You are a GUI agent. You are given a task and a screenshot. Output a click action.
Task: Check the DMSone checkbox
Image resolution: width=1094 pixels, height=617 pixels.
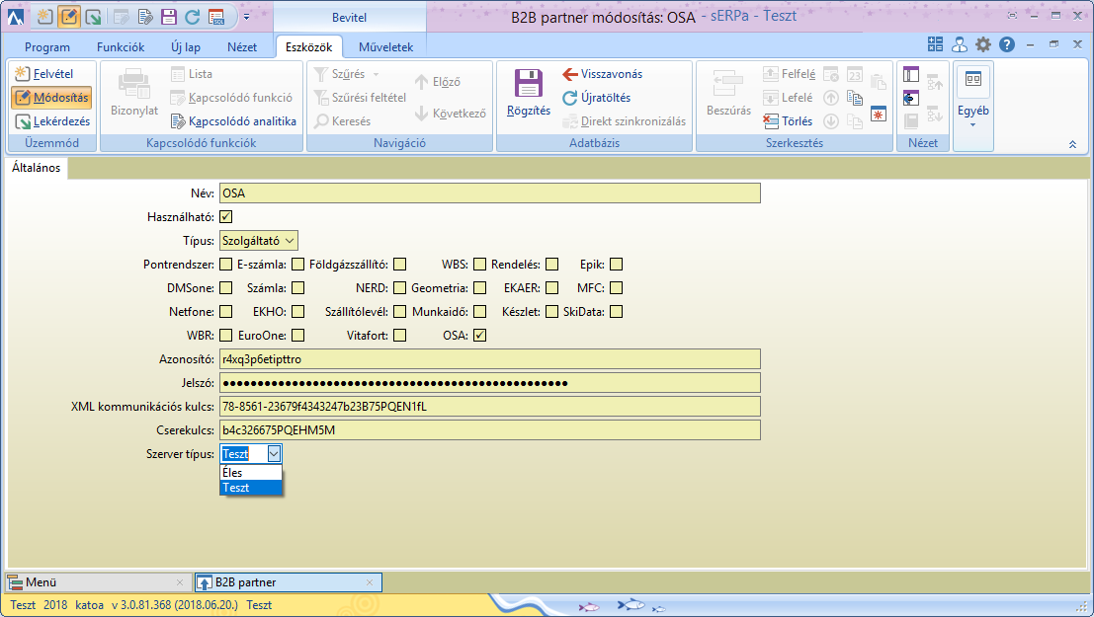(226, 288)
